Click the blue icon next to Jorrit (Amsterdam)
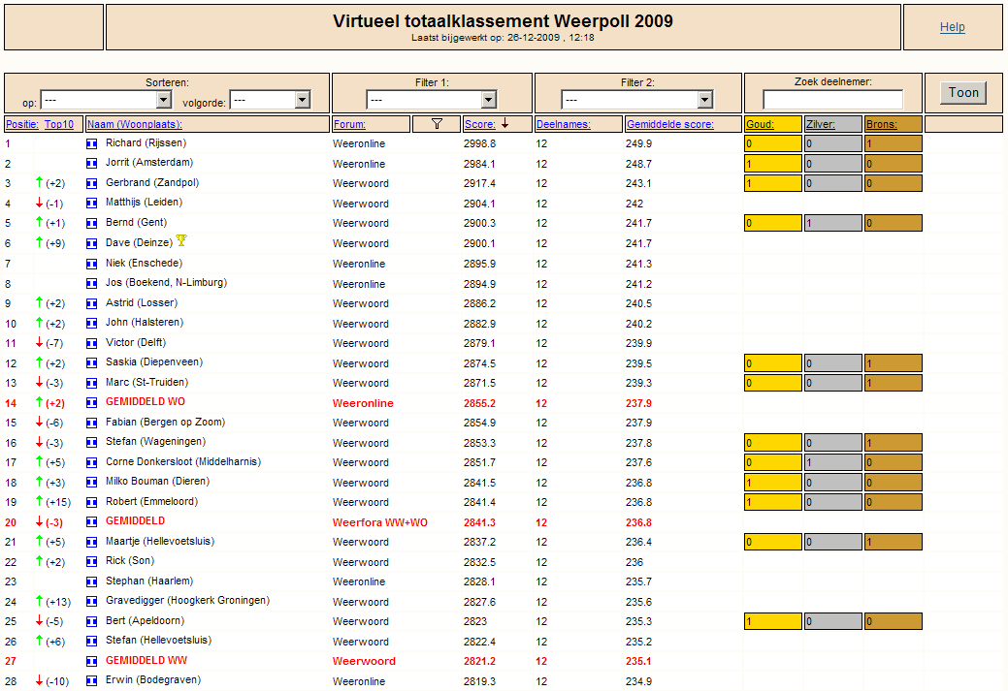This screenshot has height=691, width=1008. click(x=92, y=163)
